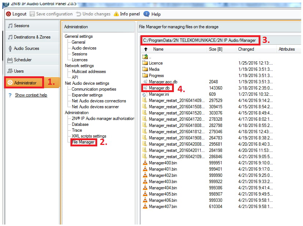Image resolution: width=303 pixels, height=226 pixels.
Task: Click the Attributes column header
Action: [286, 49]
